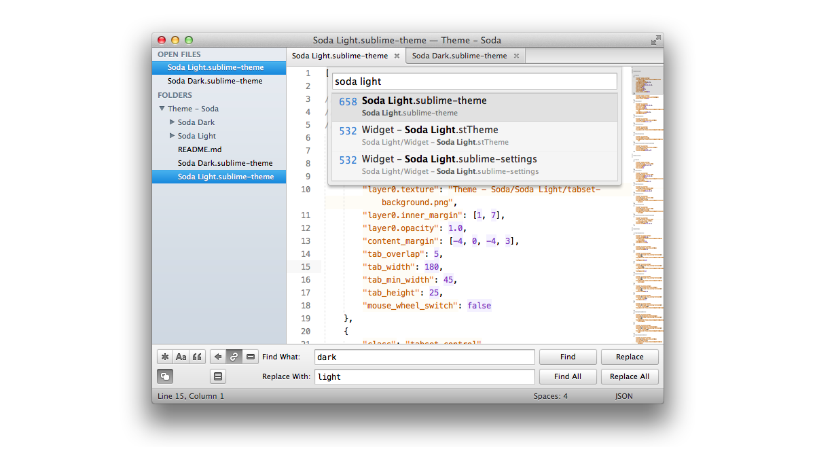
Task: Click the "layer0.opacity": 1.0 line
Action: tap(414, 228)
